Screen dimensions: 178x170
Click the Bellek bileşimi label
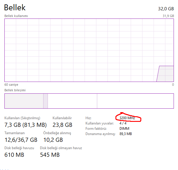(x=15, y=90)
